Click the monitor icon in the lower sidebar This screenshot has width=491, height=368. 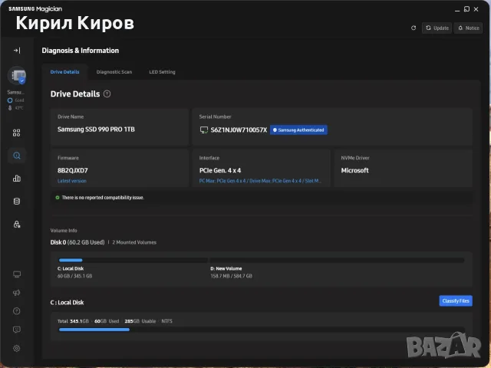pos(17,274)
